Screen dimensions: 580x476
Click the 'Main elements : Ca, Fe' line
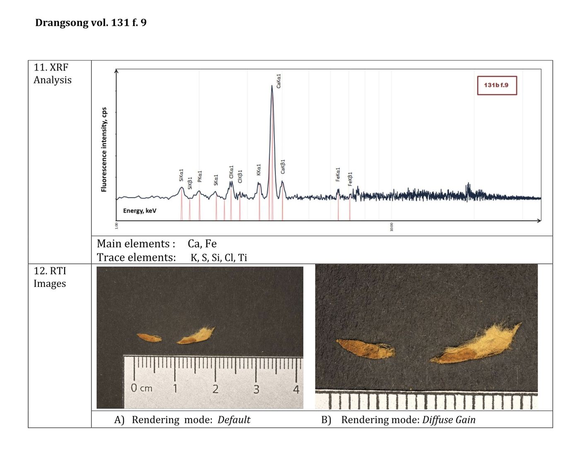click(x=157, y=244)
